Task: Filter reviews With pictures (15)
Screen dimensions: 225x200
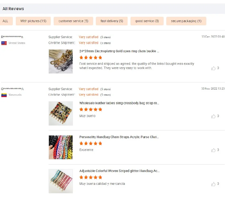Action: click(x=33, y=21)
